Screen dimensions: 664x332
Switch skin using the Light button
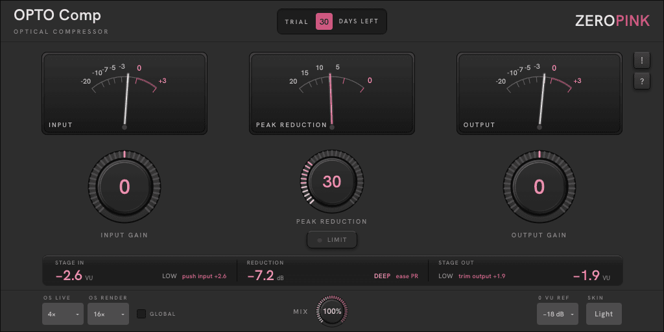coord(604,314)
